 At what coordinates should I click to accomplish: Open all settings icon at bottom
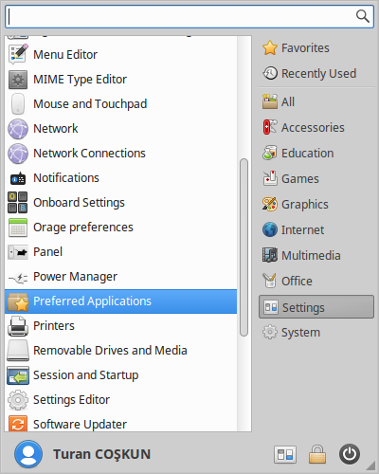(x=285, y=455)
